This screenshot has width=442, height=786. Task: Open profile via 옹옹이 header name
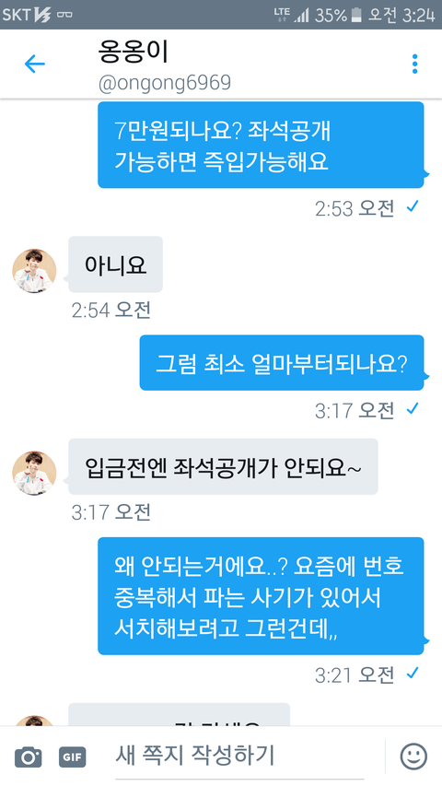pyautogui.click(x=134, y=53)
